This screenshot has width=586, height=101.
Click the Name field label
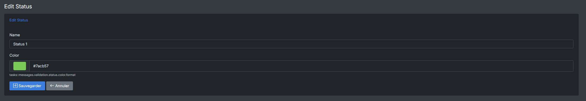point(15,35)
